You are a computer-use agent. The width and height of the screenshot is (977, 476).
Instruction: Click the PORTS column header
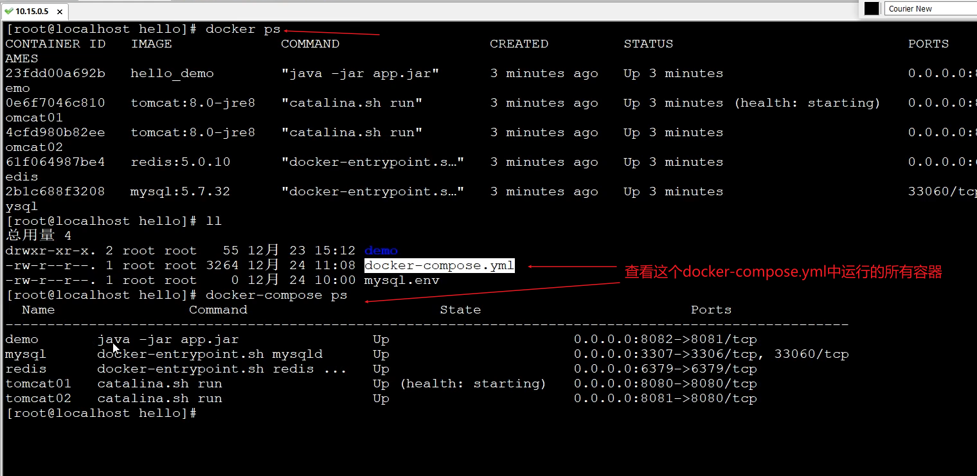(x=929, y=44)
